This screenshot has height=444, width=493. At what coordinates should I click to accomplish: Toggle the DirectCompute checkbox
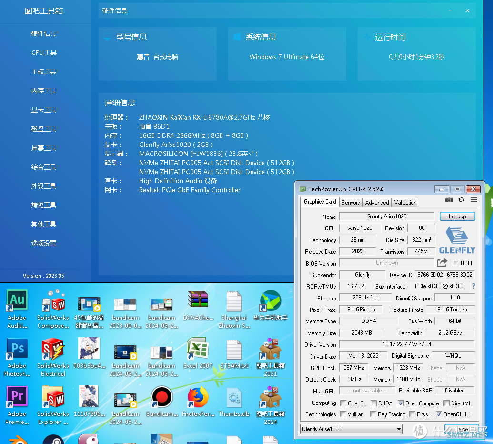(401, 403)
